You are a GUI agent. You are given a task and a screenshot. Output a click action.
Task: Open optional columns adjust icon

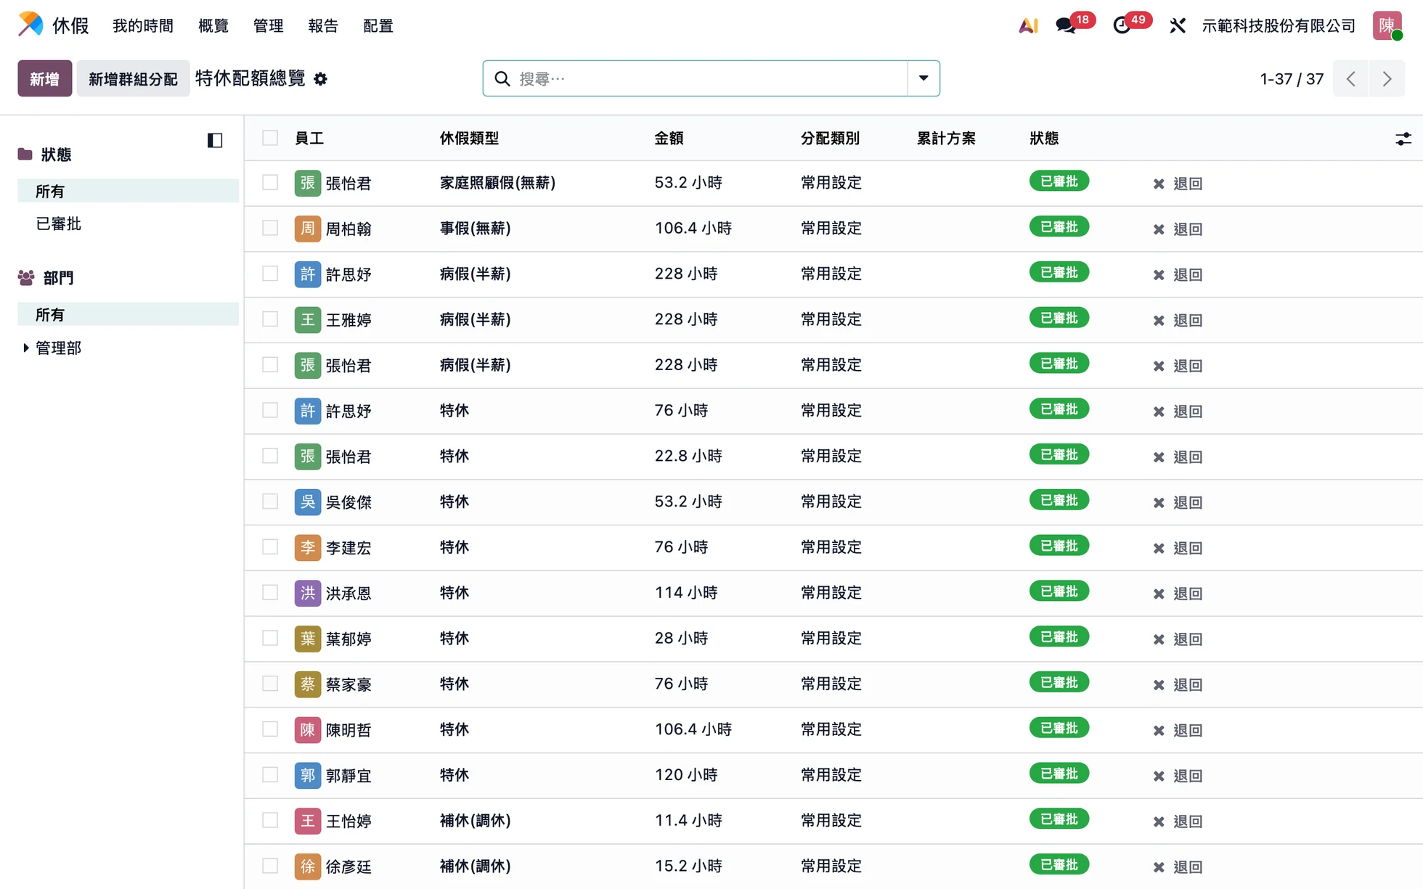click(x=1403, y=139)
